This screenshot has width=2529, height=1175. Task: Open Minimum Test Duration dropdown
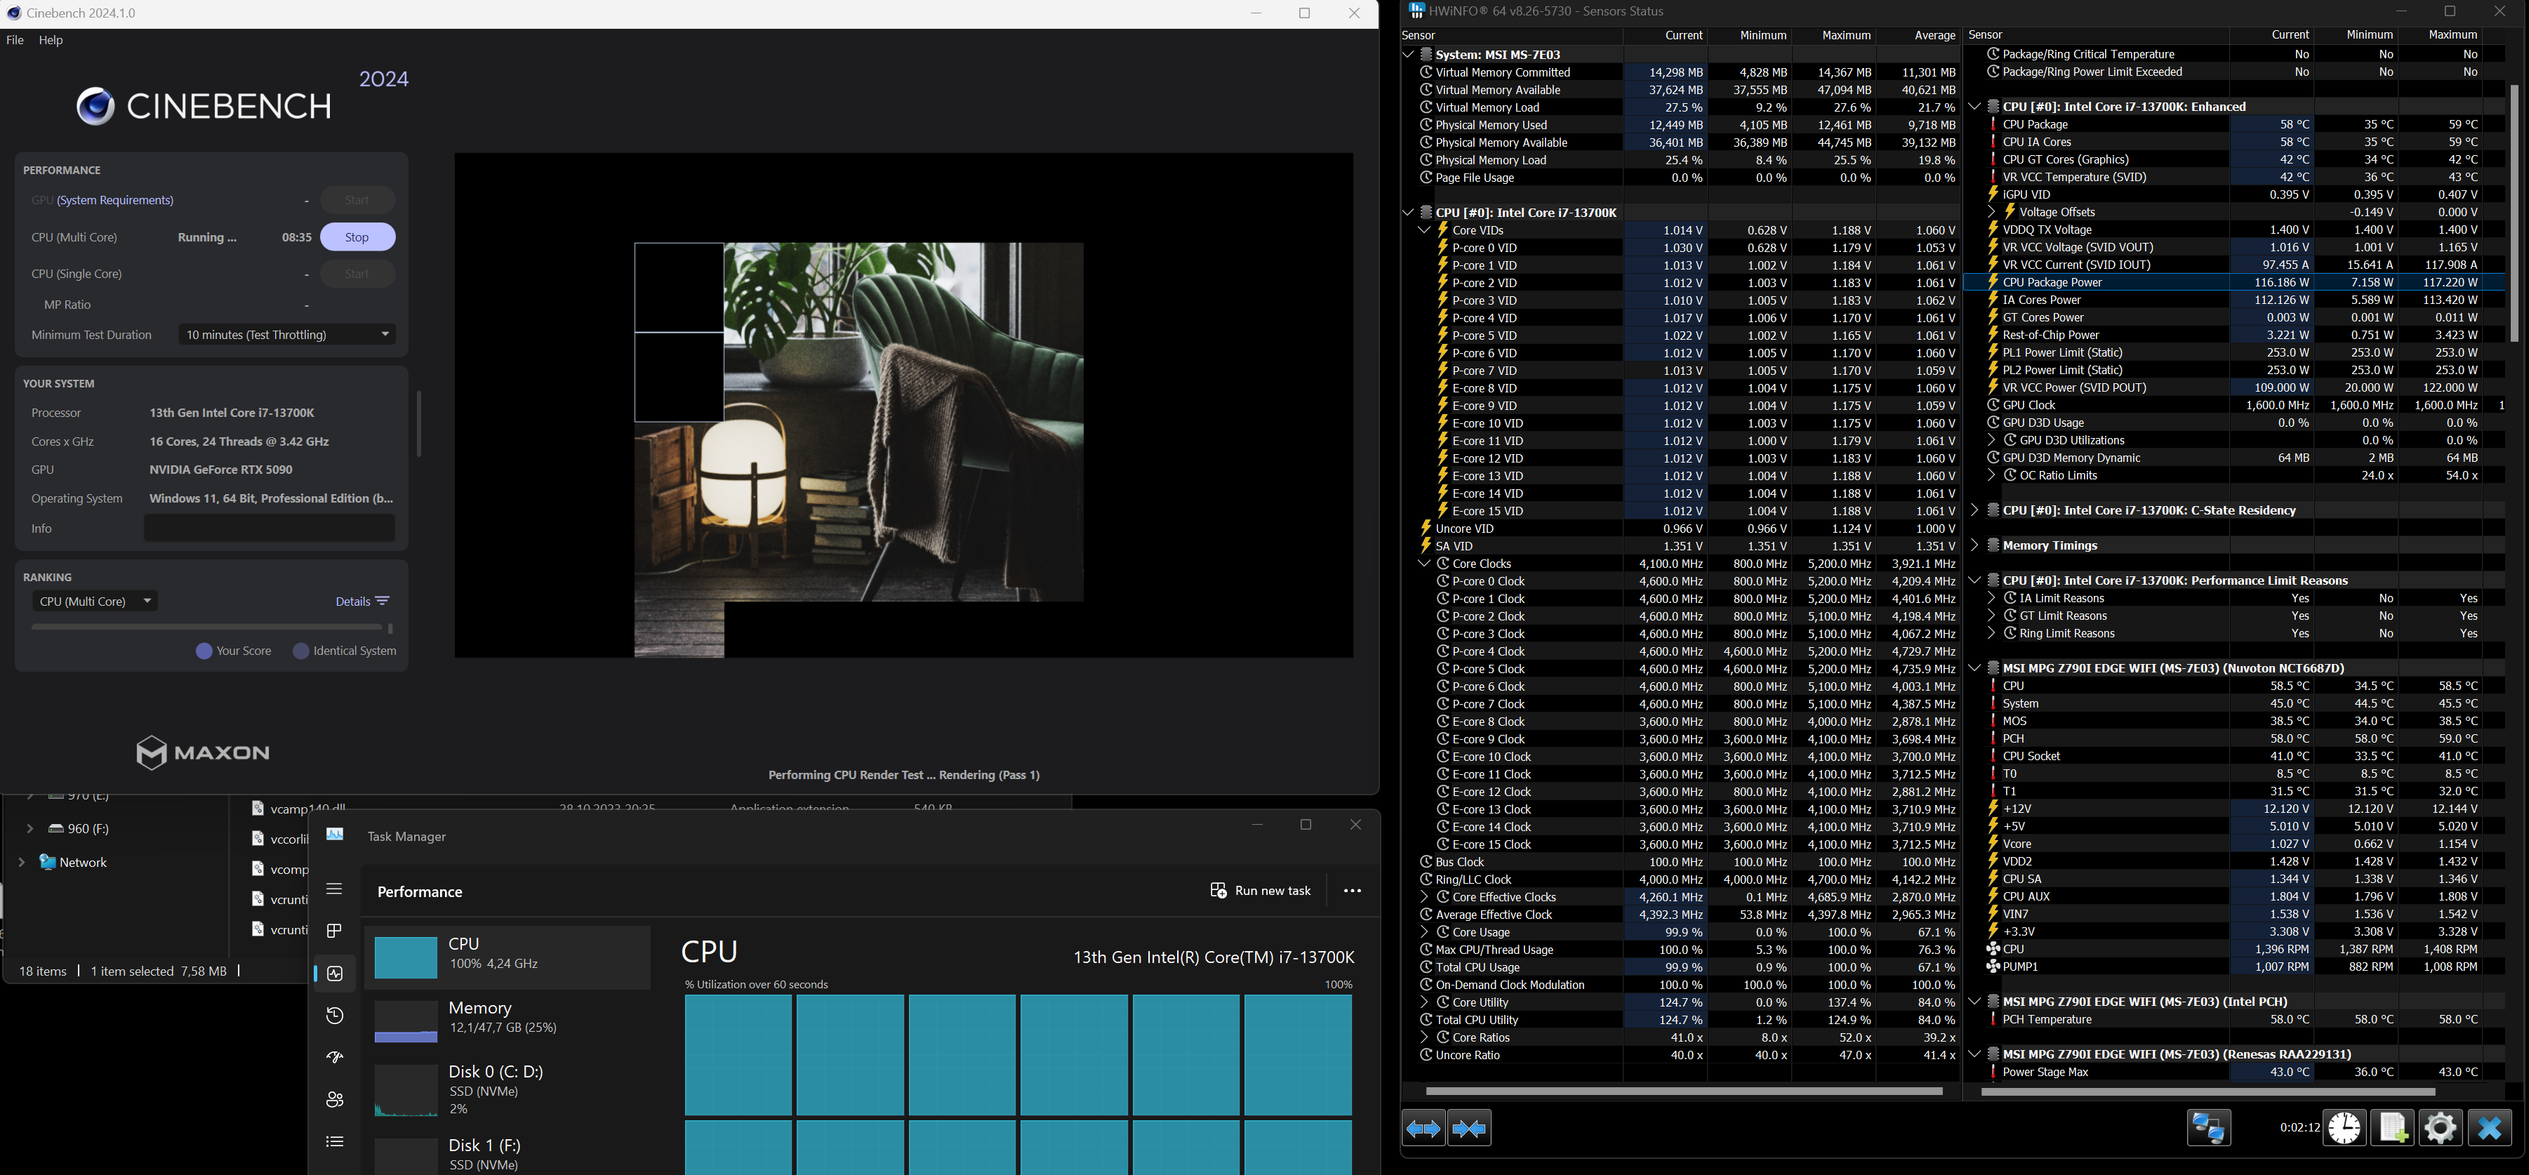click(x=286, y=335)
